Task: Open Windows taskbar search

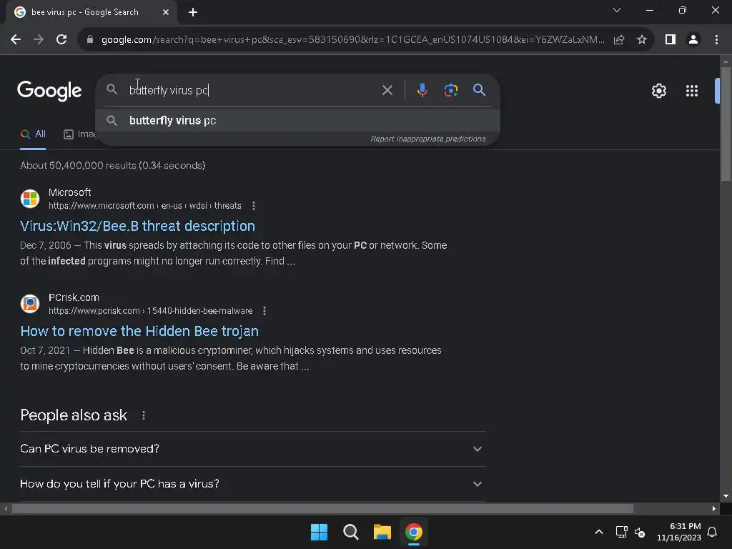Action: click(350, 532)
